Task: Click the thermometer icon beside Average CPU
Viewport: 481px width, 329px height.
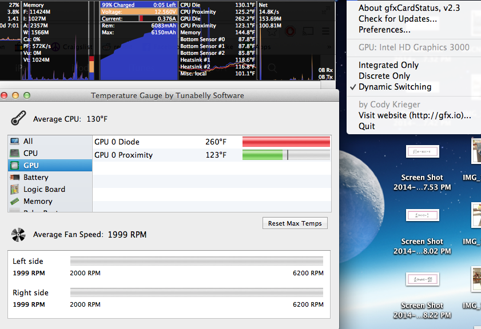Action: (18, 118)
